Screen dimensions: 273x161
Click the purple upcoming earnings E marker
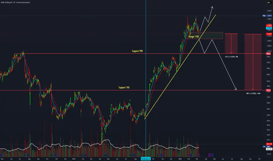click(209, 155)
